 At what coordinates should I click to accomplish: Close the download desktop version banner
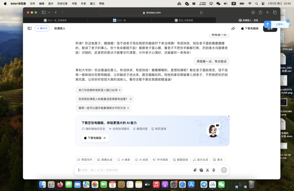click(x=228, y=116)
